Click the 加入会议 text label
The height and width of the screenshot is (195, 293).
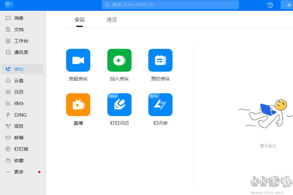(x=119, y=79)
